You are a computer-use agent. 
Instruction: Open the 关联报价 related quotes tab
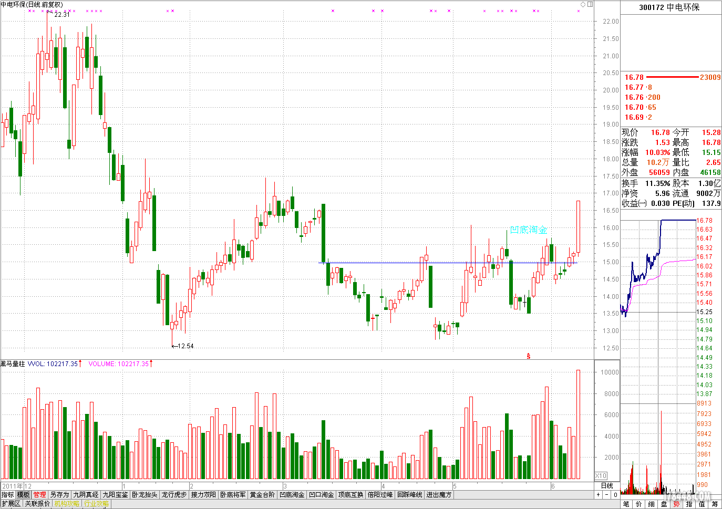tap(37, 504)
